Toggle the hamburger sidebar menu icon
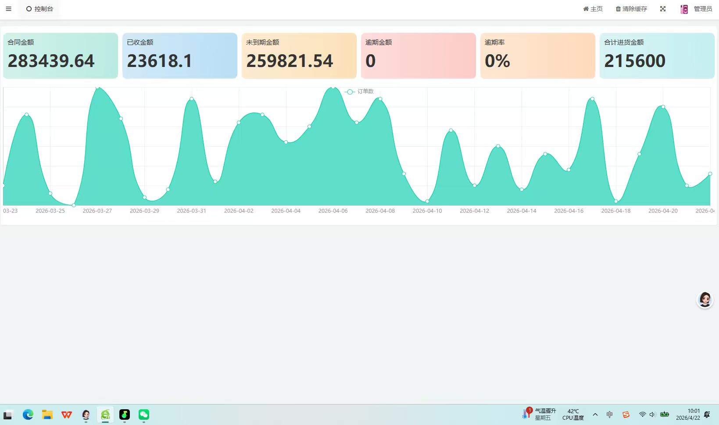 tap(8, 9)
